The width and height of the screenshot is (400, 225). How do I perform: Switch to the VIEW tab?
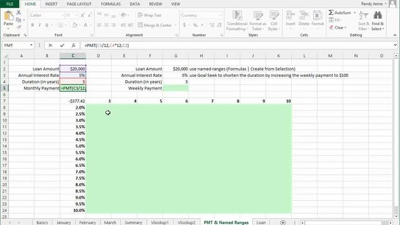(x=176, y=4)
